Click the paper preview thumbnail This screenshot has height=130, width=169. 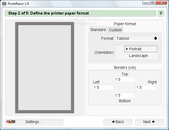coord(45,68)
